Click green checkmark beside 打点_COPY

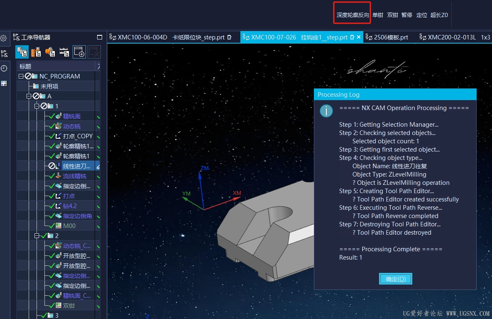click(x=52, y=136)
